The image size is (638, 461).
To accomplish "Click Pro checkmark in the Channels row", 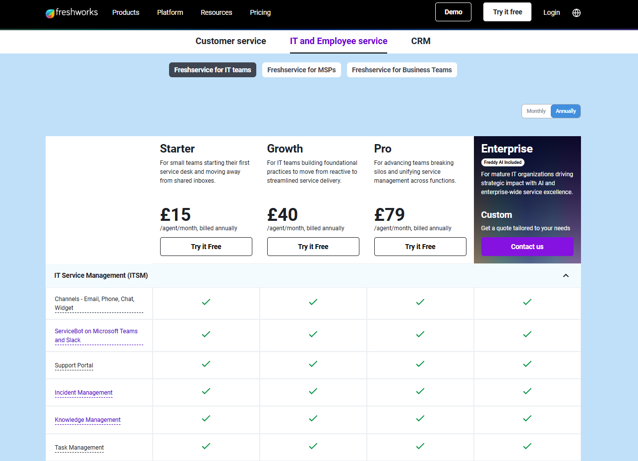I will [x=420, y=302].
